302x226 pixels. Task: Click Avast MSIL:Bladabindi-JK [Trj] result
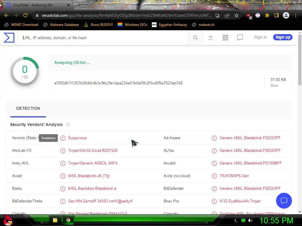[88, 176]
